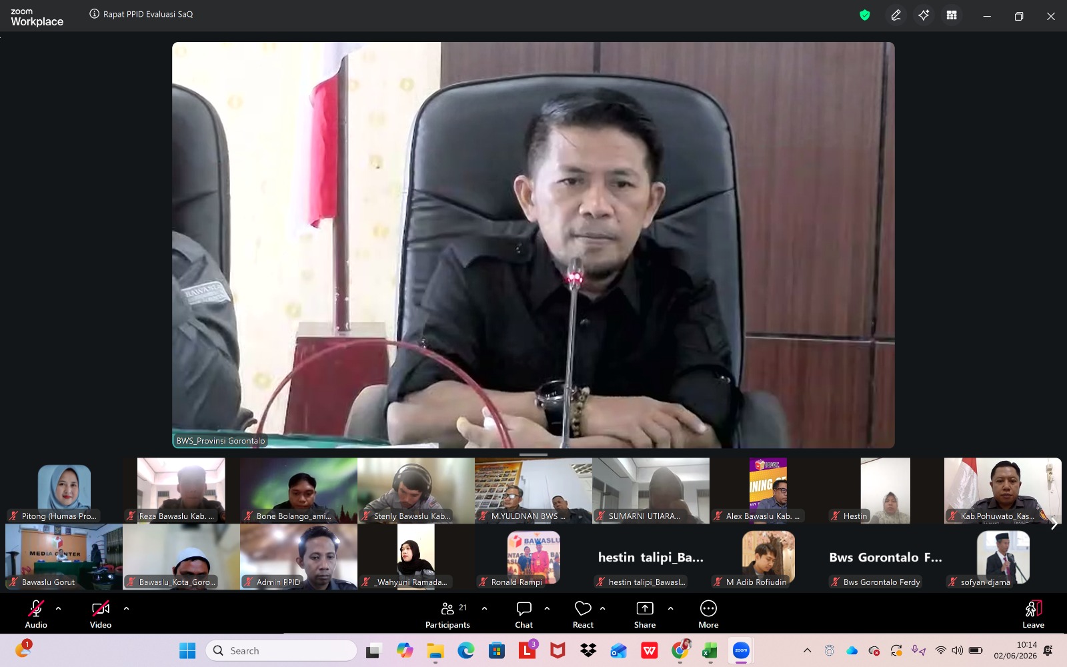This screenshot has width=1067, height=667.
Task: Change layout with the View grid icon
Action: [x=952, y=15]
